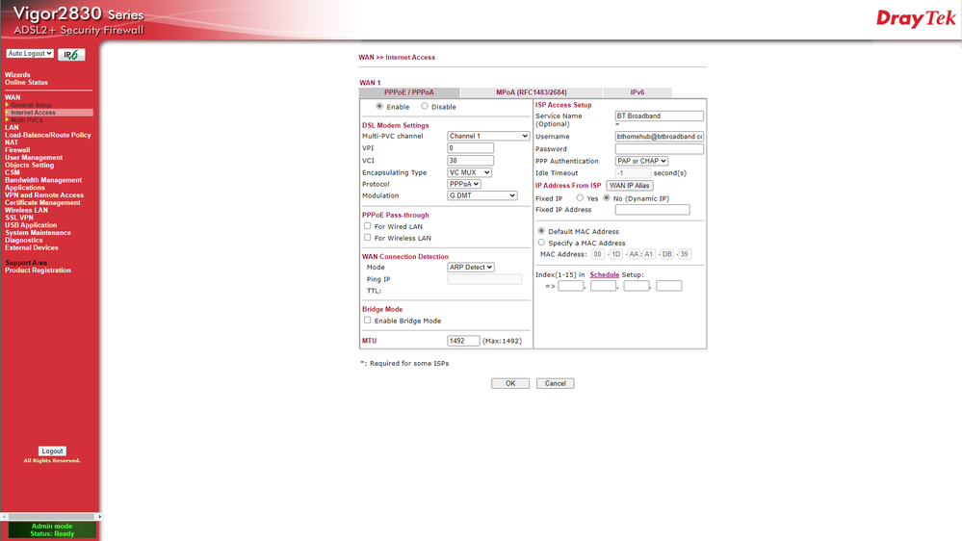Open the Auto Logout dropdown
The width and height of the screenshot is (962, 541).
30,54
